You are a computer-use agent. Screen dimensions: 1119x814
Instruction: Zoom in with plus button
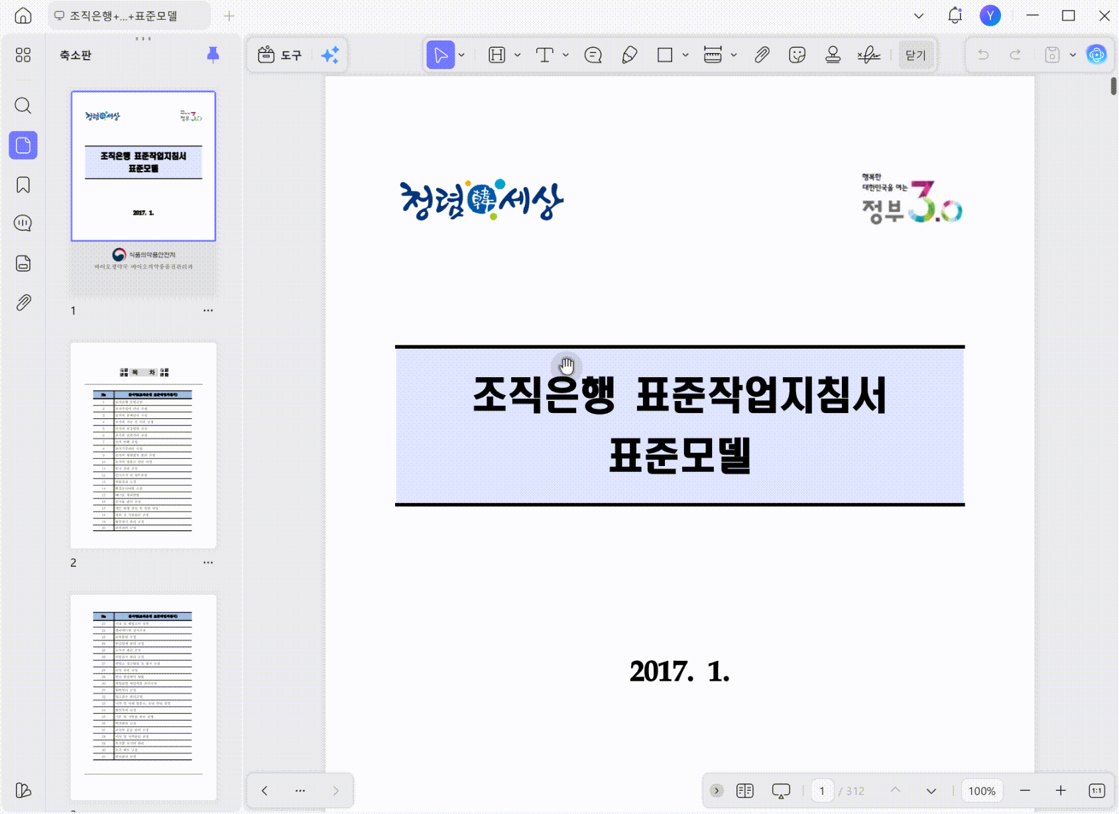tap(1061, 790)
